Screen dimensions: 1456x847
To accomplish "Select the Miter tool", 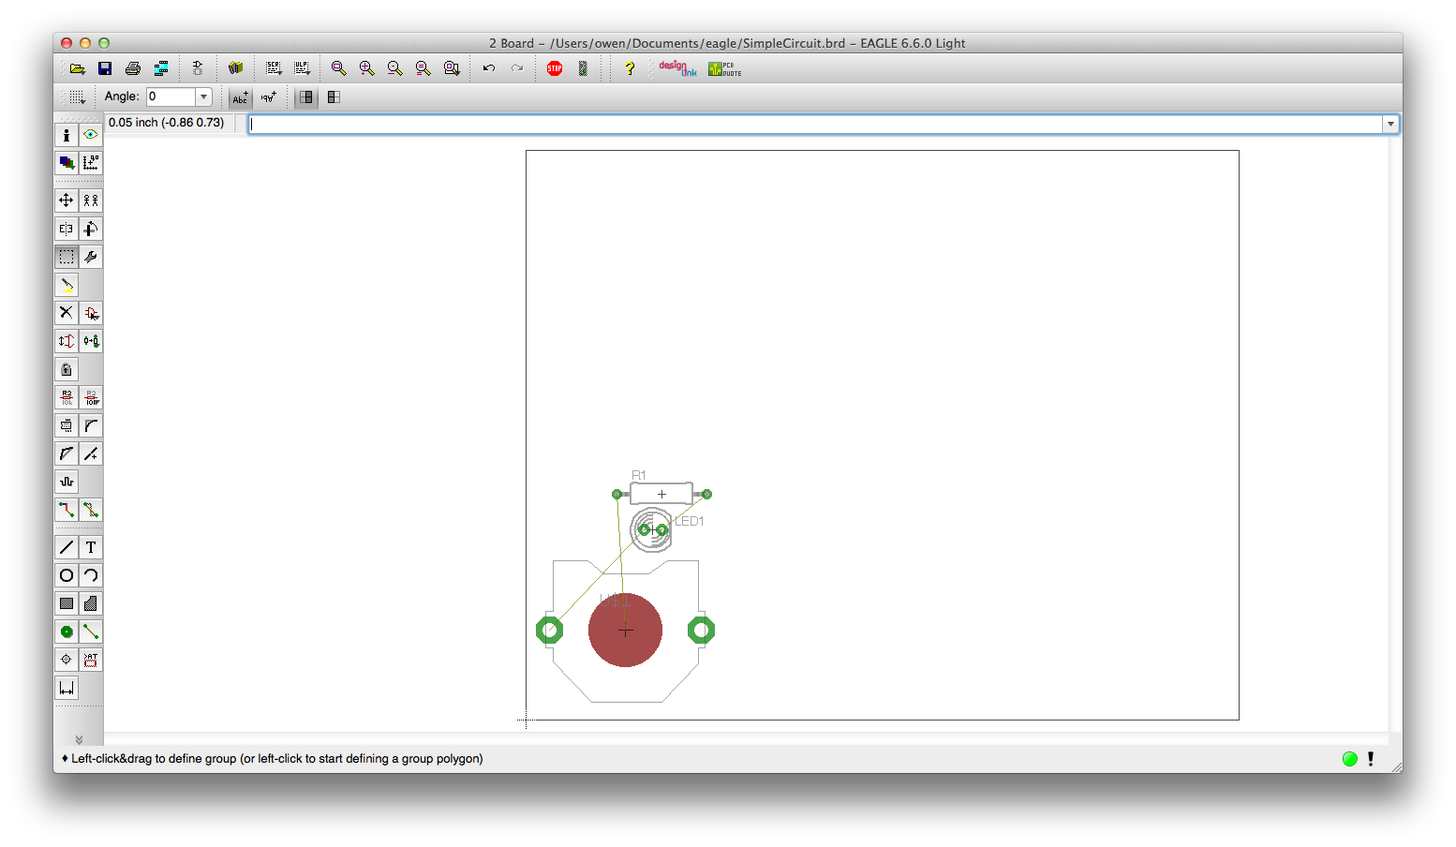I will [91, 425].
